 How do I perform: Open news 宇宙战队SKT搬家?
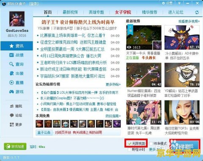point(73,76)
